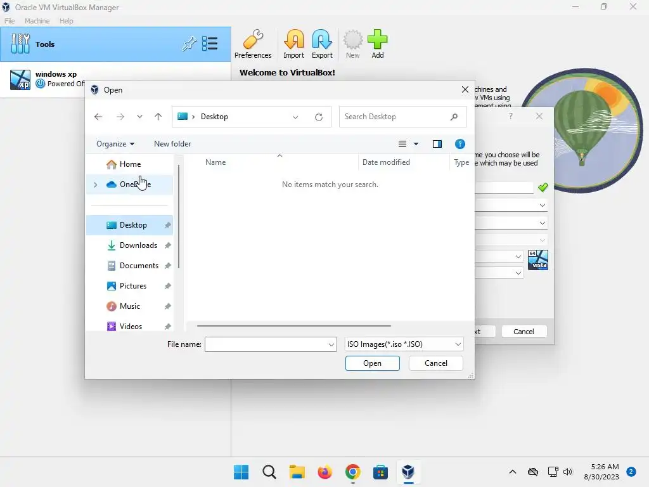Click the pin icon in Tools row

click(189, 44)
